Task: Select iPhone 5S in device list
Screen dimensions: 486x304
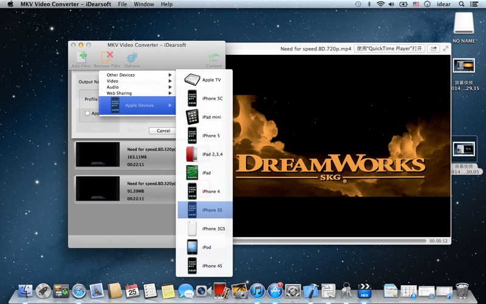Action: click(204, 210)
